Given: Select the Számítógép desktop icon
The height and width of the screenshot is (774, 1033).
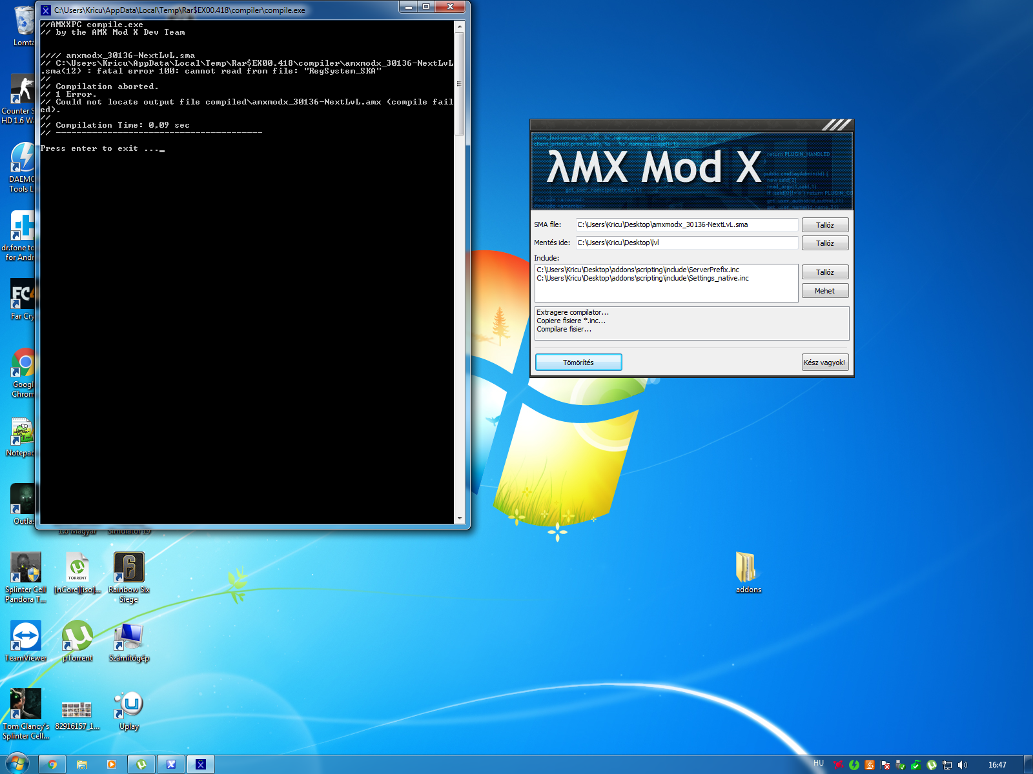Looking at the screenshot, I should click(129, 641).
